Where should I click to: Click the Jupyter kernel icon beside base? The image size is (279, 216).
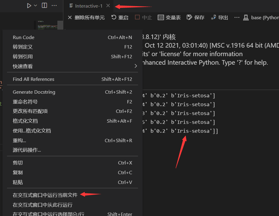(x=246, y=17)
